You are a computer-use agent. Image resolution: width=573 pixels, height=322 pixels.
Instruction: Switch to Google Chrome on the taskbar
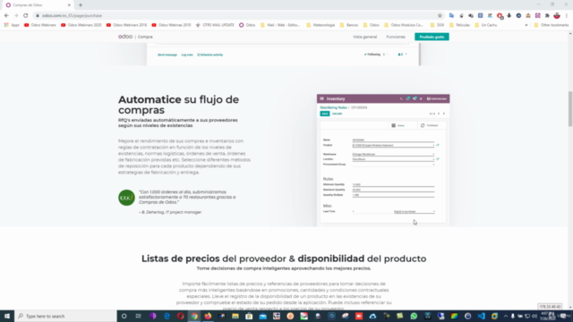pos(194,316)
